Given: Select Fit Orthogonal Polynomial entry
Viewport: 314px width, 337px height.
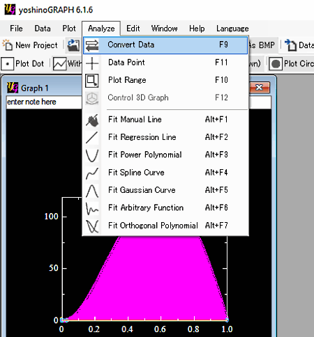Looking at the screenshot, I should pos(165,226).
